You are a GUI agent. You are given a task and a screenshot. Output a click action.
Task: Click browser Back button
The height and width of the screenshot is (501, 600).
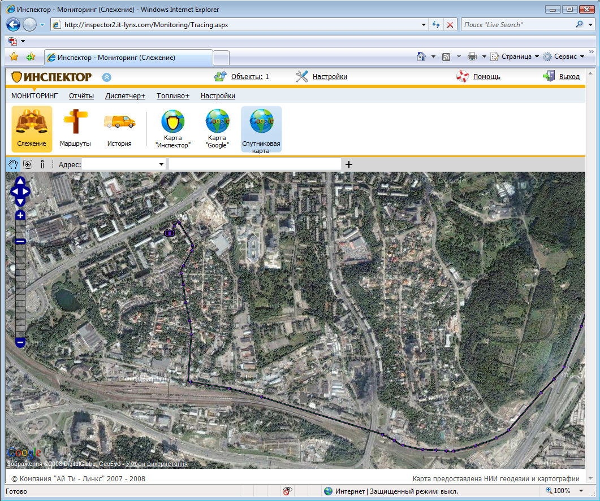(14, 25)
